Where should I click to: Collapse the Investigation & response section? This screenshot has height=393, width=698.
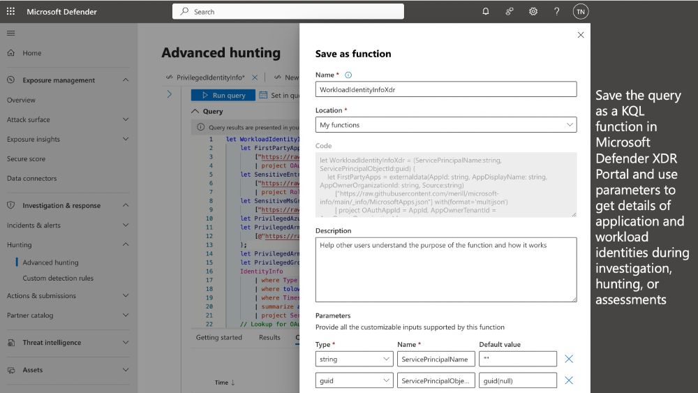(x=126, y=205)
